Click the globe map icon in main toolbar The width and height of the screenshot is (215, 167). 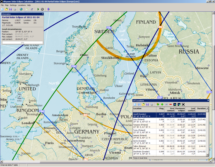[21, 9]
